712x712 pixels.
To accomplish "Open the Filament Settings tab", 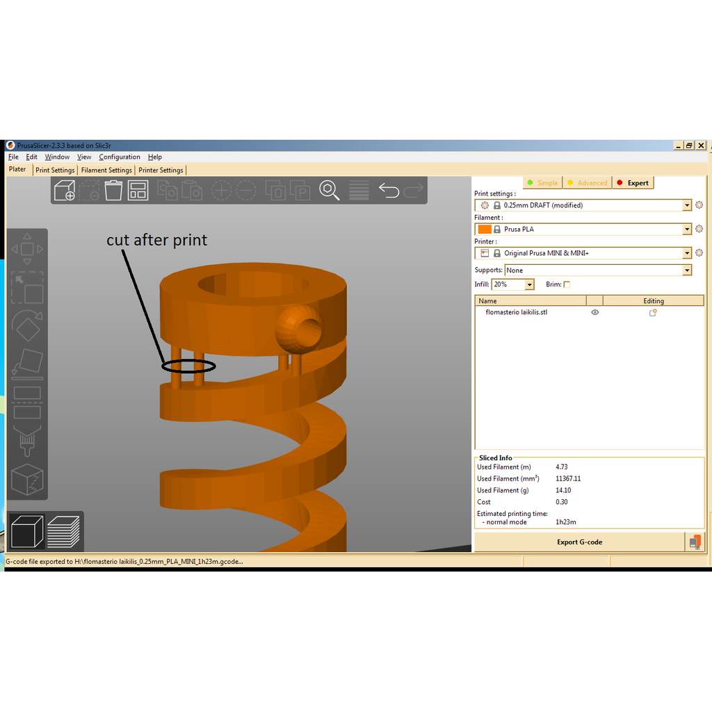I will pyautogui.click(x=106, y=170).
